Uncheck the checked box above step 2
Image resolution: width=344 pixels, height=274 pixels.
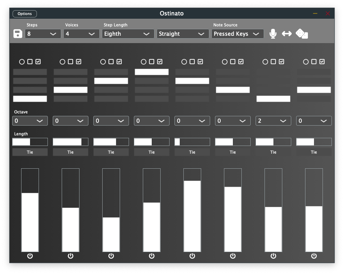click(79, 61)
